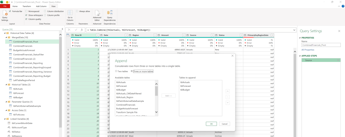Screen dimensions: 345x137
Task: Expand the formula bar dropdown arrow
Action: coord(294,30)
